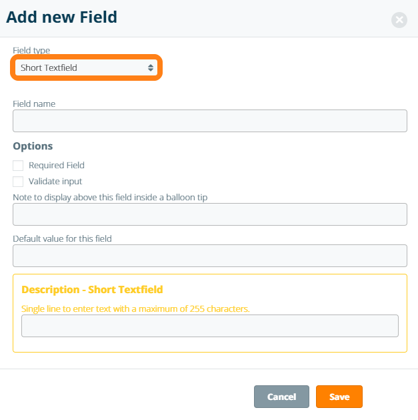
Task: Click the 'Validate input' label text
Action: 55,182
